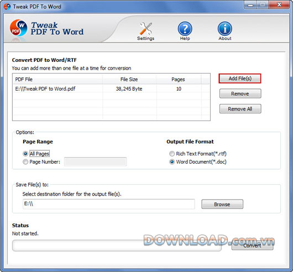
Task: Click the Page Number input field
Action: click(x=95, y=162)
